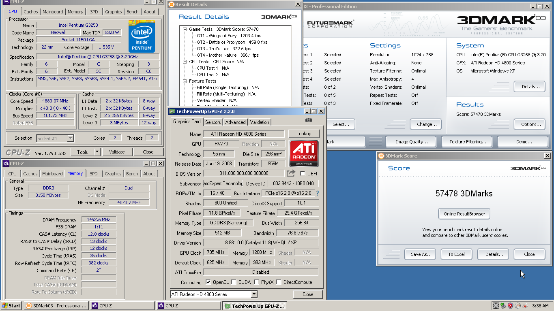Click the Close button in GPU-Z bottom

308,294
